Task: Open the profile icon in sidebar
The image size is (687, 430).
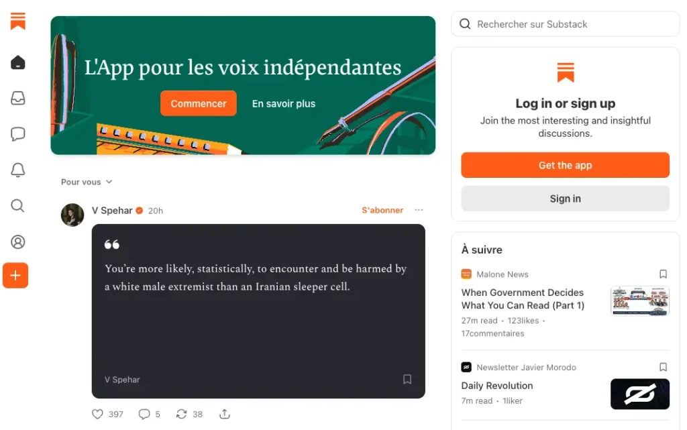Action: [x=18, y=241]
